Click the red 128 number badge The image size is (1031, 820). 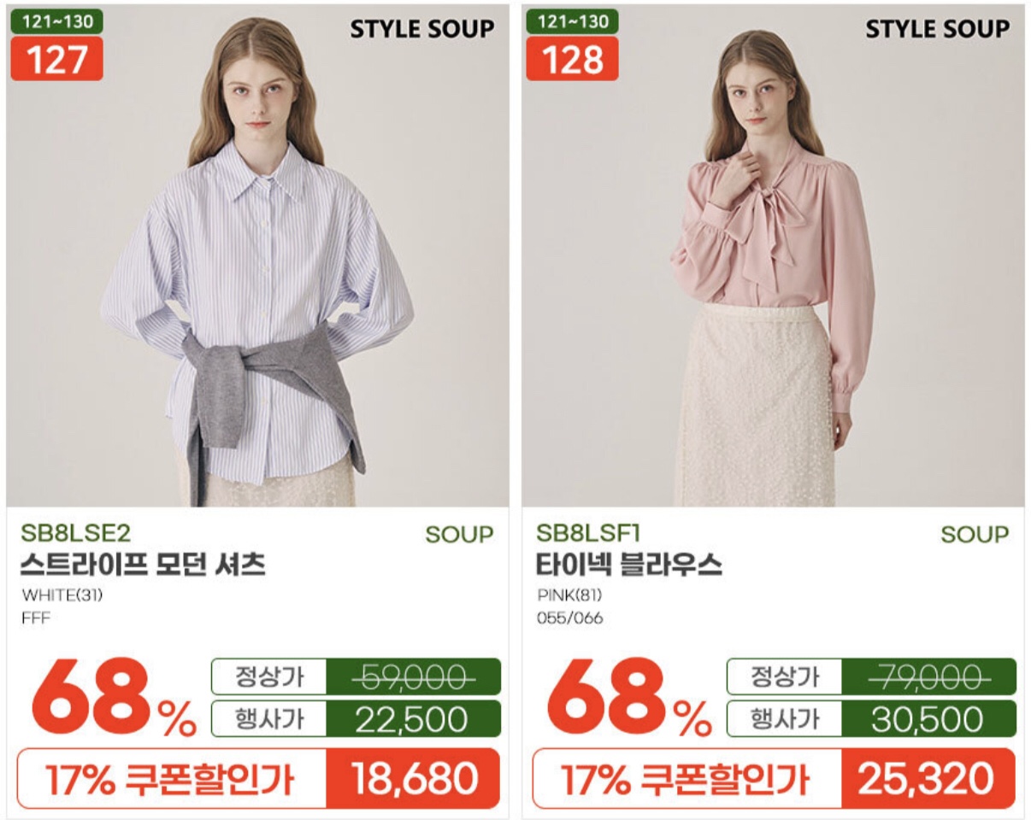[572, 58]
